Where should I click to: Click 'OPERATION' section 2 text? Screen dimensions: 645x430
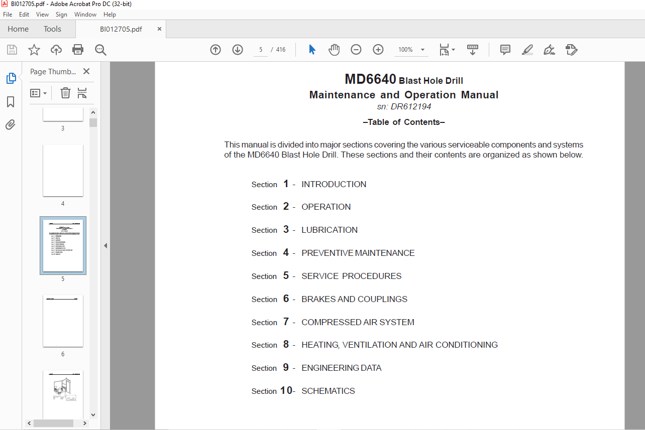[326, 207]
